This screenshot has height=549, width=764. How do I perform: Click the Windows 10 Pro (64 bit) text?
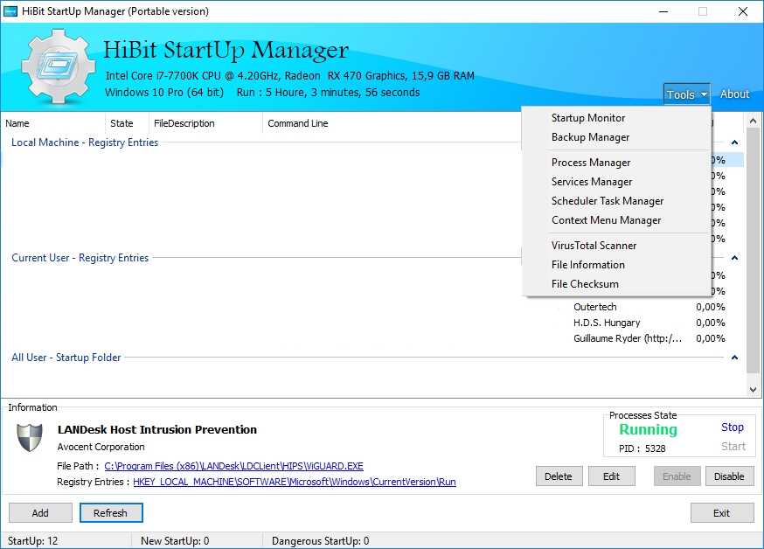tap(164, 93)
